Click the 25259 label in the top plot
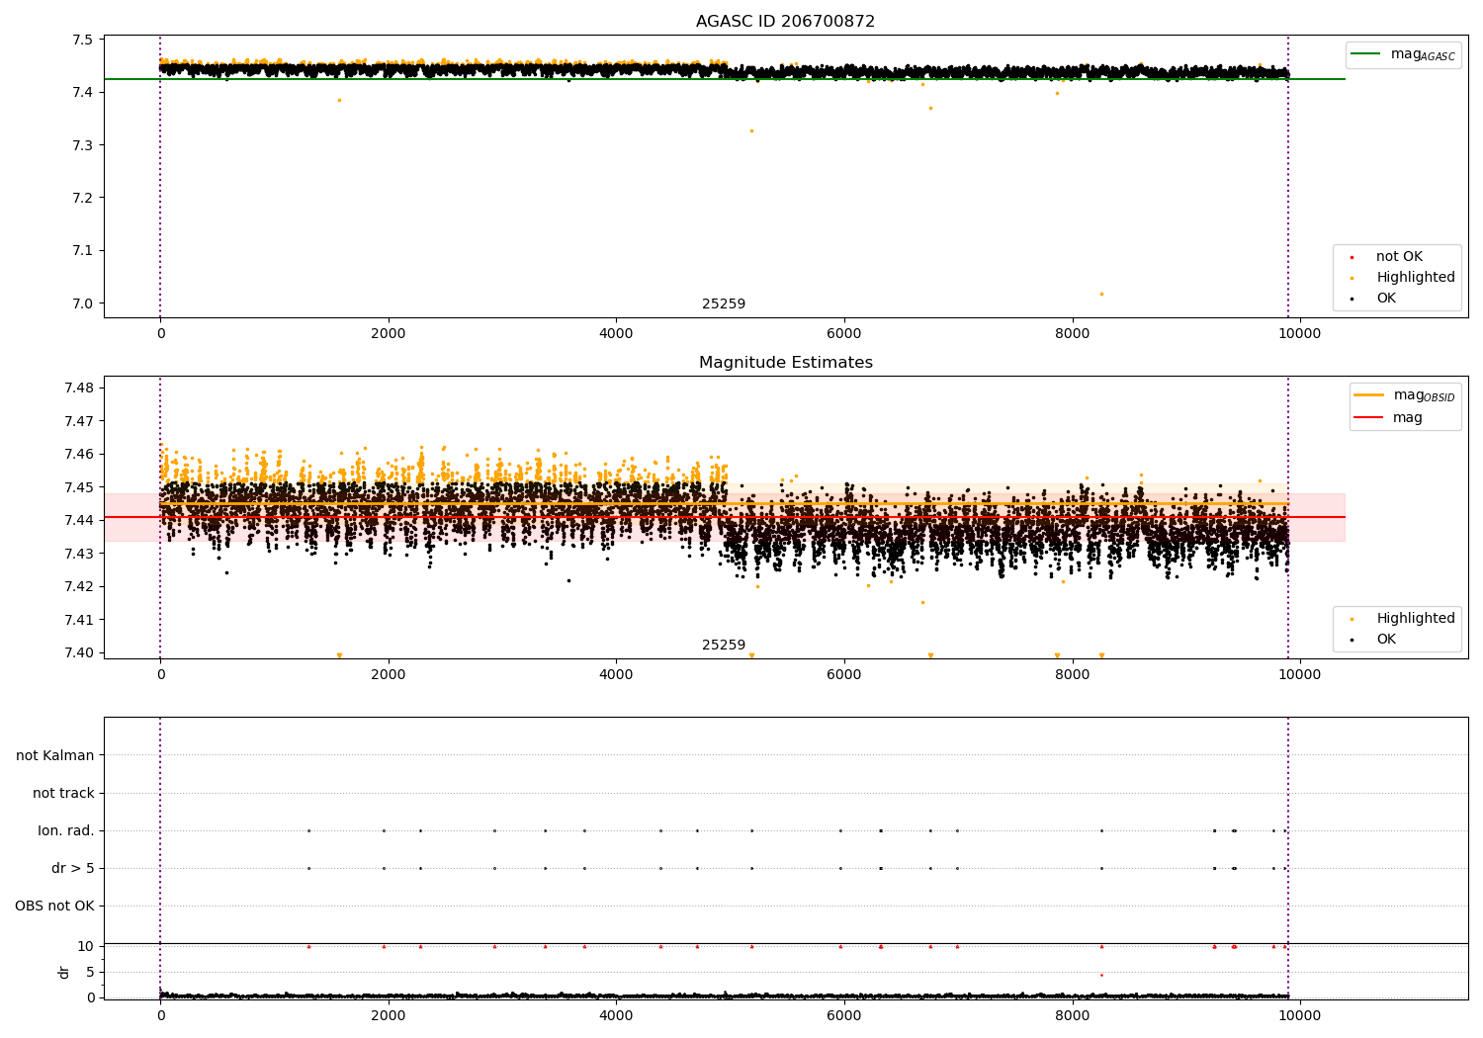This screenshot has width=1483, height=1038. [x=724, y=304]
